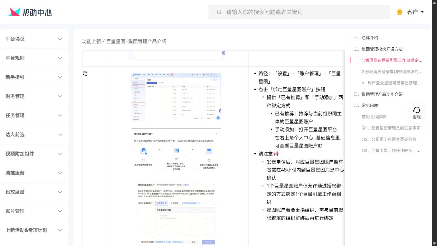Jump to 四、常见问题 outline entry
437x246 pixels.
click(x=366, y=105)
